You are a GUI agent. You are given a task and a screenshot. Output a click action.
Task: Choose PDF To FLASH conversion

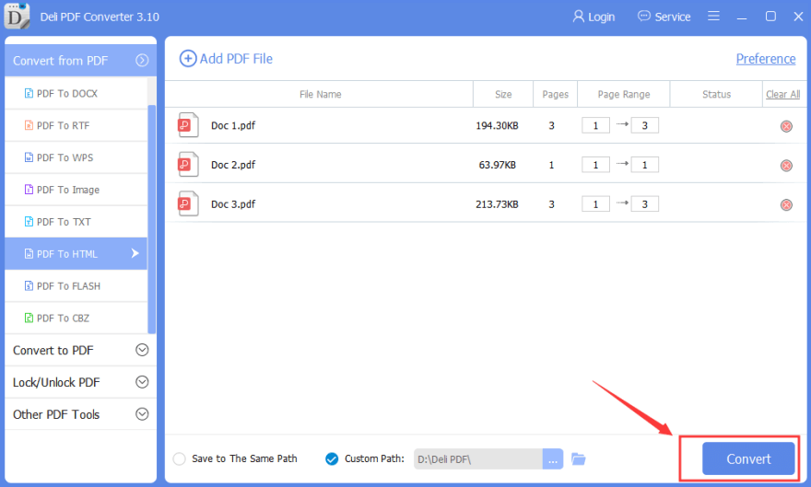point(76,285)
